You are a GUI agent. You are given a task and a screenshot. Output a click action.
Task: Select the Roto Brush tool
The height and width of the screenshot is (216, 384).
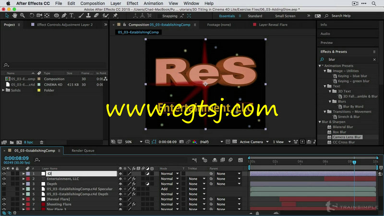[106, 16]
